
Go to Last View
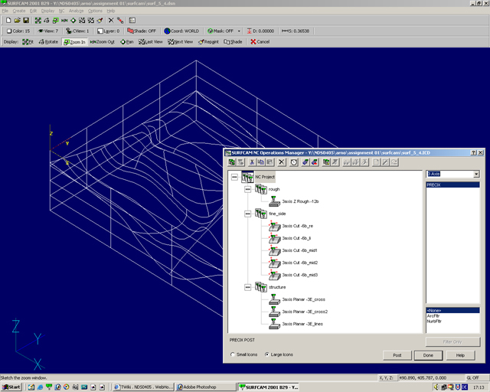(x=151, y=41)
